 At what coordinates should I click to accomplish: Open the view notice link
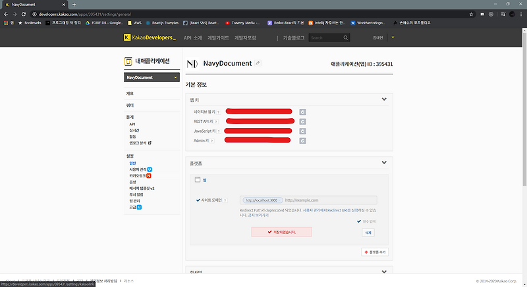[x=258, y=215]
